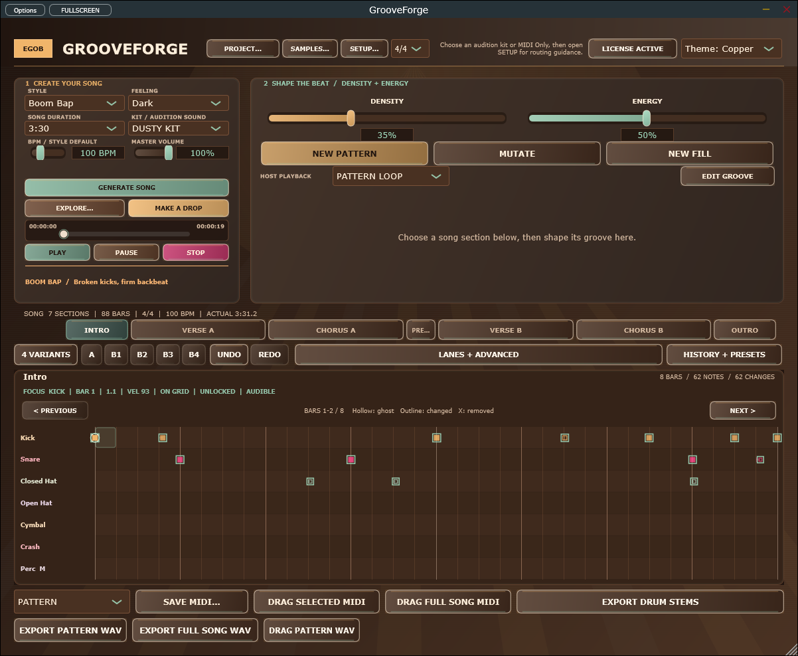Open EDIT GROOVE

click(728, 176)
